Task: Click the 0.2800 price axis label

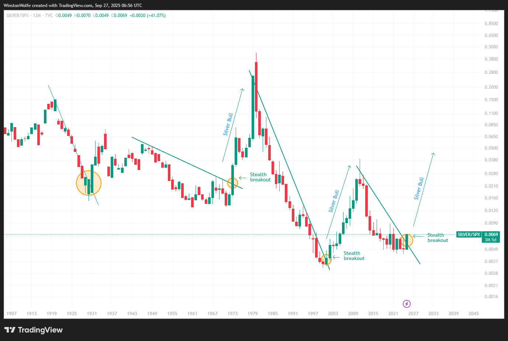Action: tap(491, 72)
